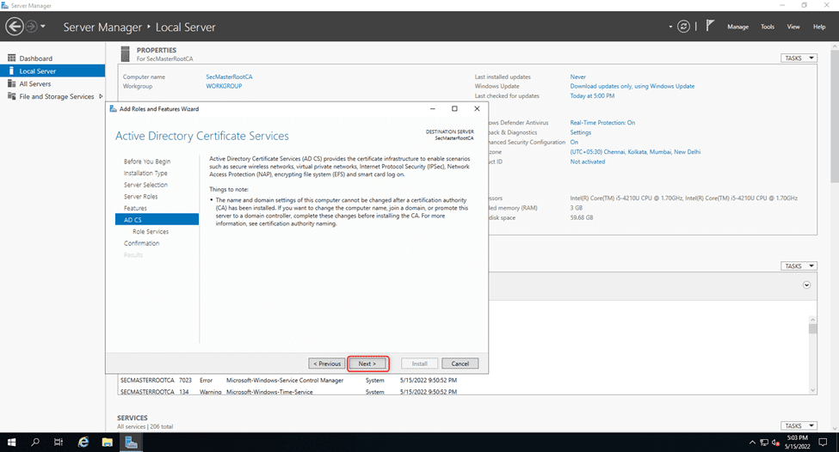This screenshot has height=452, width=839.
Task: Go to Server Selection wizard step
Action: [145, 185]
